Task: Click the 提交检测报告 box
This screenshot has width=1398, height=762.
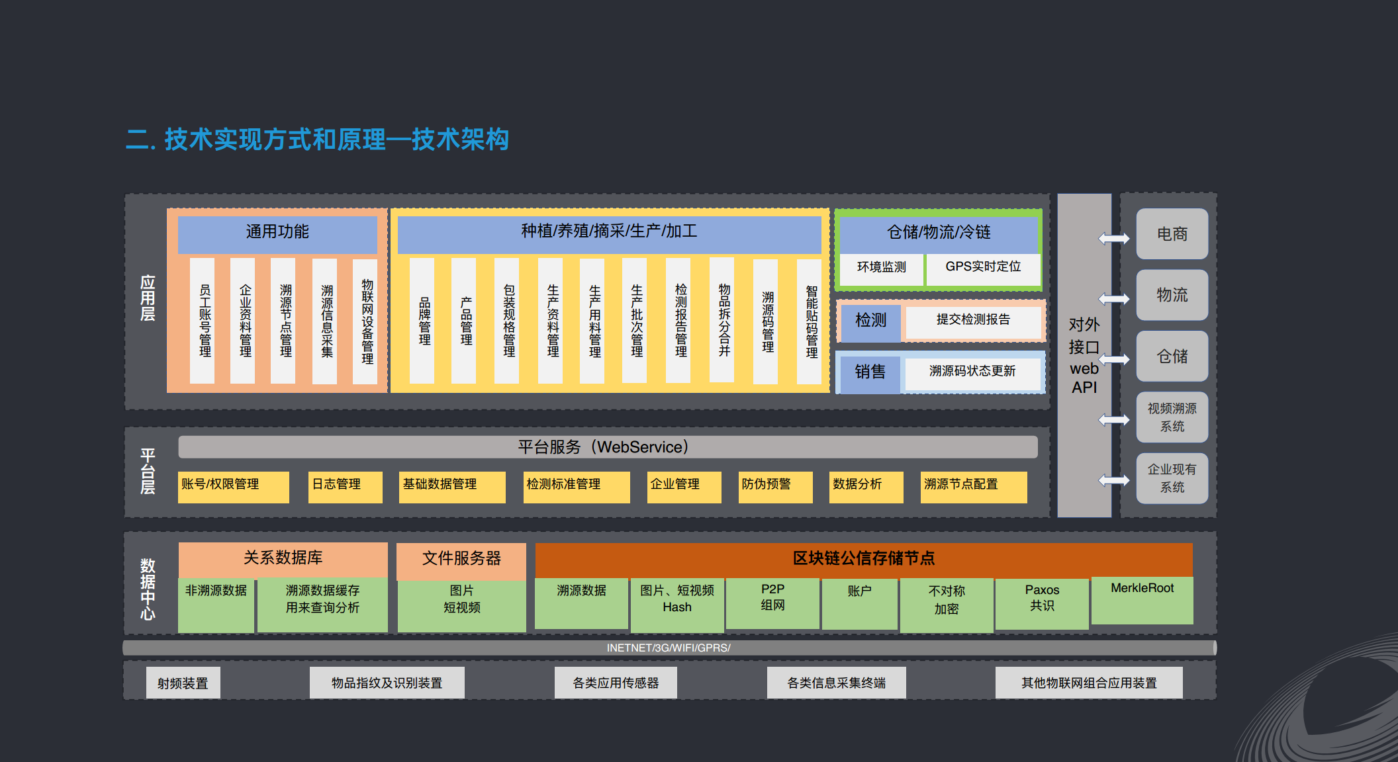Action: [x=973, y=321]
